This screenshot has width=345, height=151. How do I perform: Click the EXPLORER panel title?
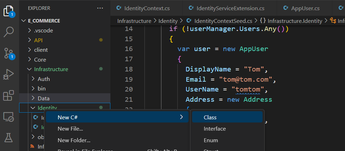(39, 8)
